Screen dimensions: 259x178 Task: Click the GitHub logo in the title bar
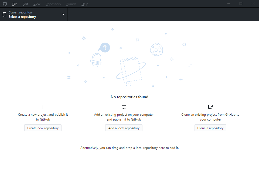point(5,4)
